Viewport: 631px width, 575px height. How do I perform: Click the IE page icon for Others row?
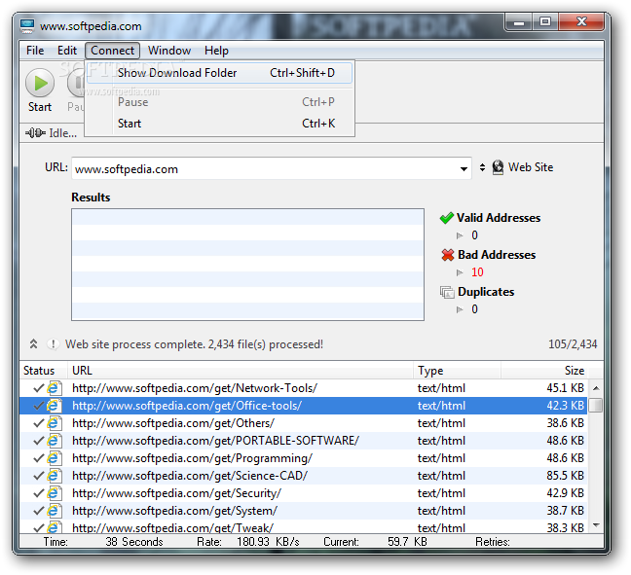(x=55, y=423)
